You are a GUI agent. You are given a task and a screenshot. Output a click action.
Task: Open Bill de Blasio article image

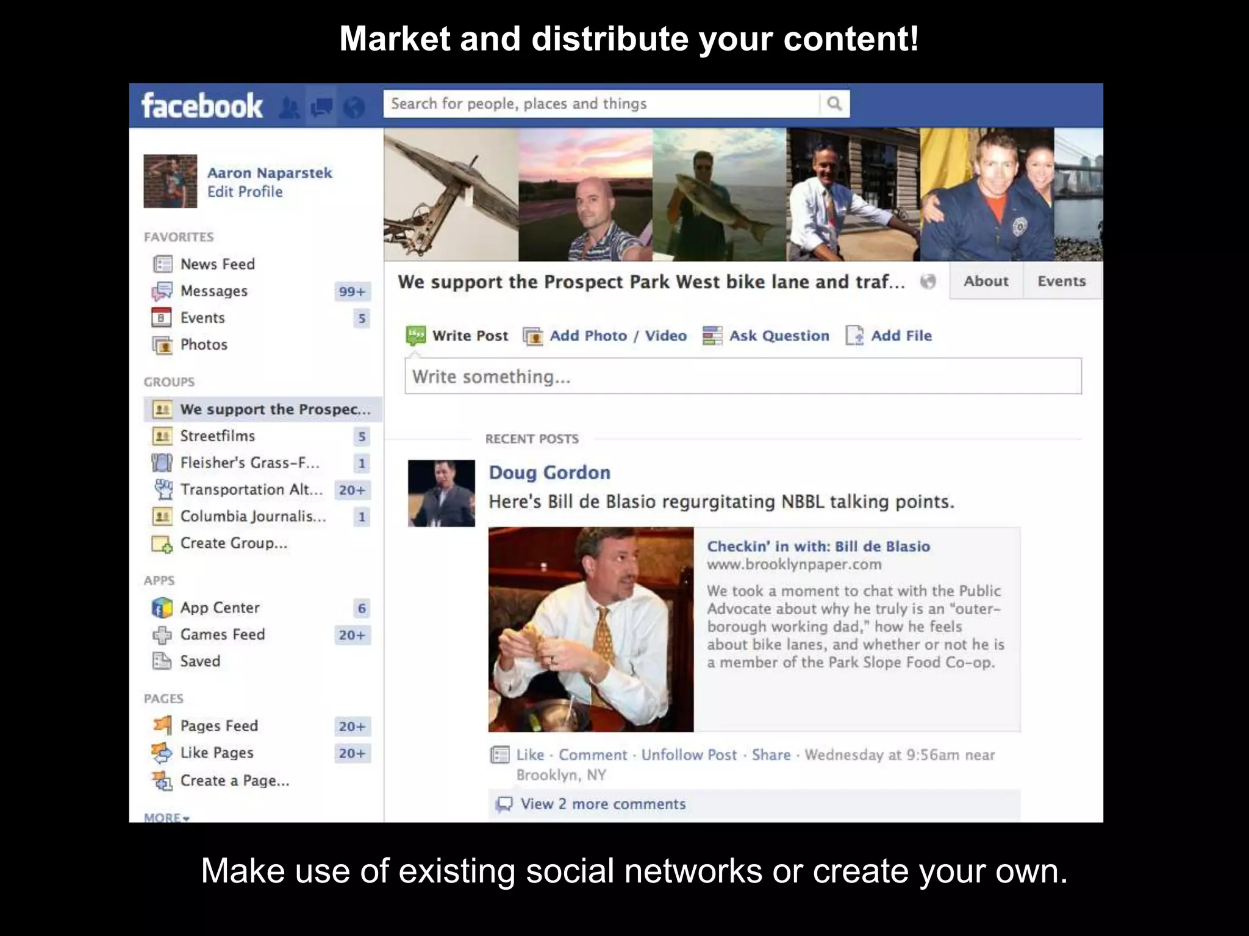[x=590, y=629]
